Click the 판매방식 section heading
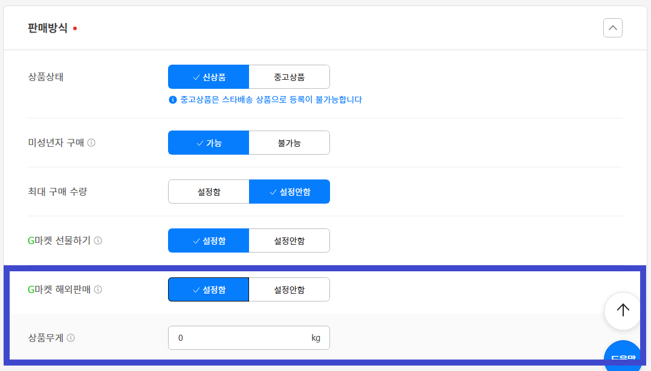Screen dimensions: 651x371 (48, 28)
